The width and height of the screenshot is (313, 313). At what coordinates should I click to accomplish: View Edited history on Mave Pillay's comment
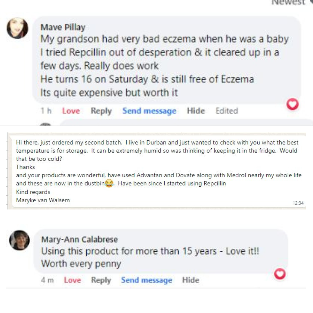point(227,111)
